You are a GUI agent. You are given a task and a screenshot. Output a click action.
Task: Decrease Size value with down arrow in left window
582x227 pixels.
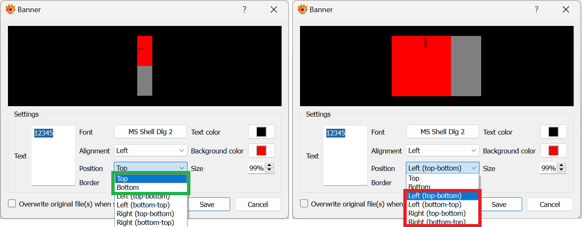pos(270,171)
